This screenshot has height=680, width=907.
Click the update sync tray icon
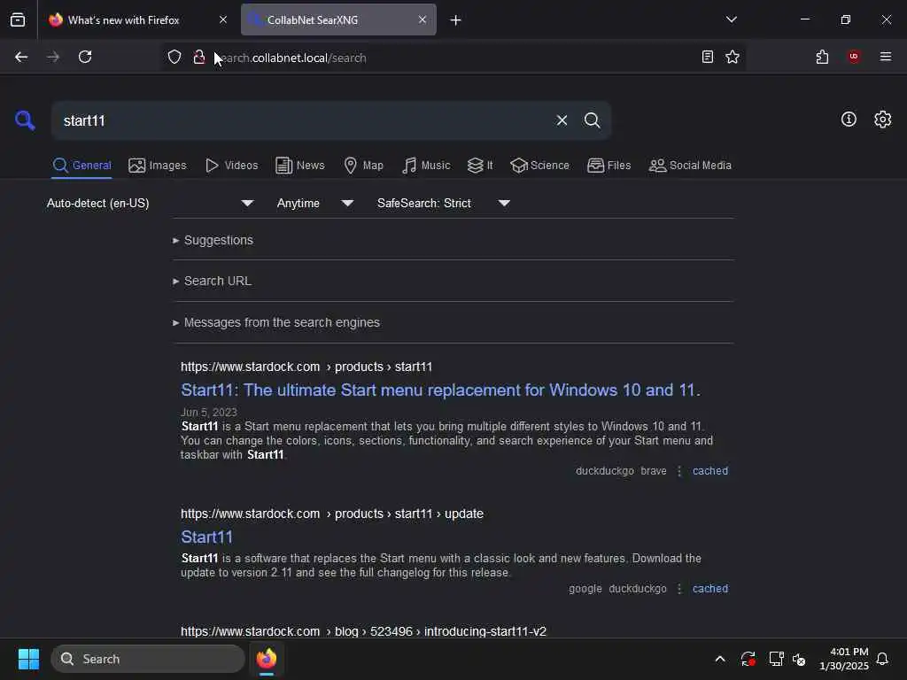coord(748,659)
